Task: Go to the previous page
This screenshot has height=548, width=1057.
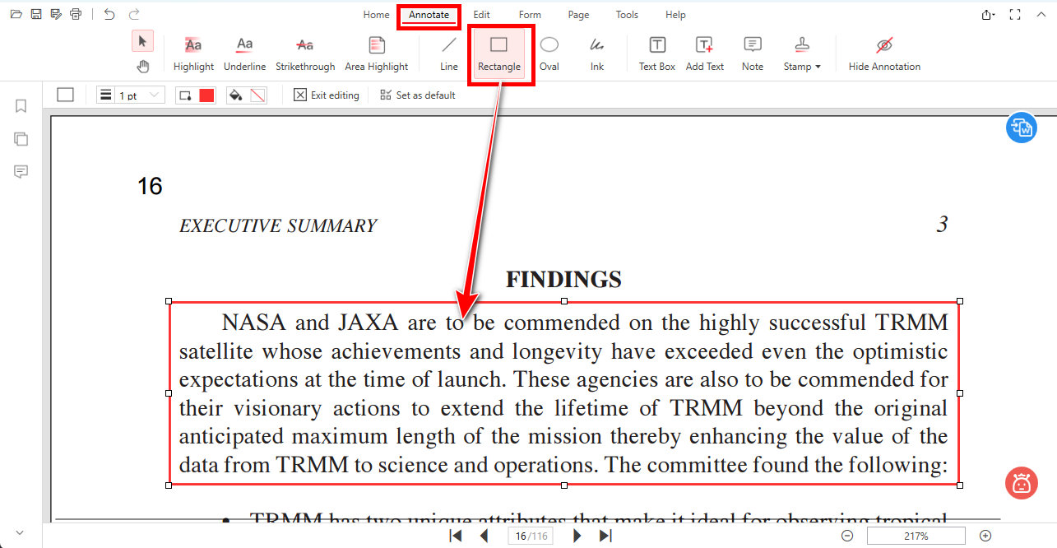Action: coord(484,536)
